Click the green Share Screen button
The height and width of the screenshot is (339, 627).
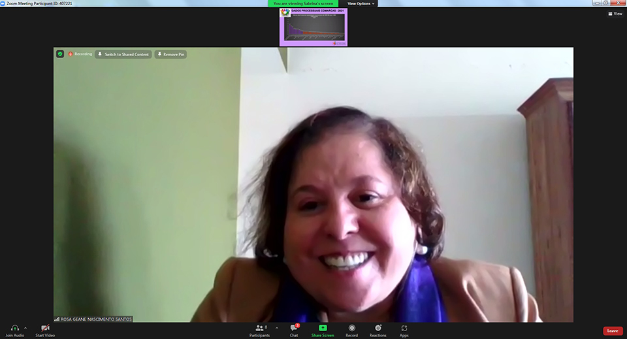coord(323,328)
